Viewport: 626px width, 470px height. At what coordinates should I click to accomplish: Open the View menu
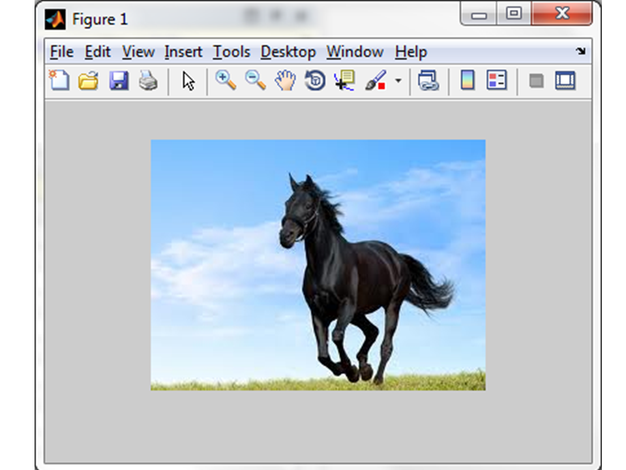pos(138,52)
